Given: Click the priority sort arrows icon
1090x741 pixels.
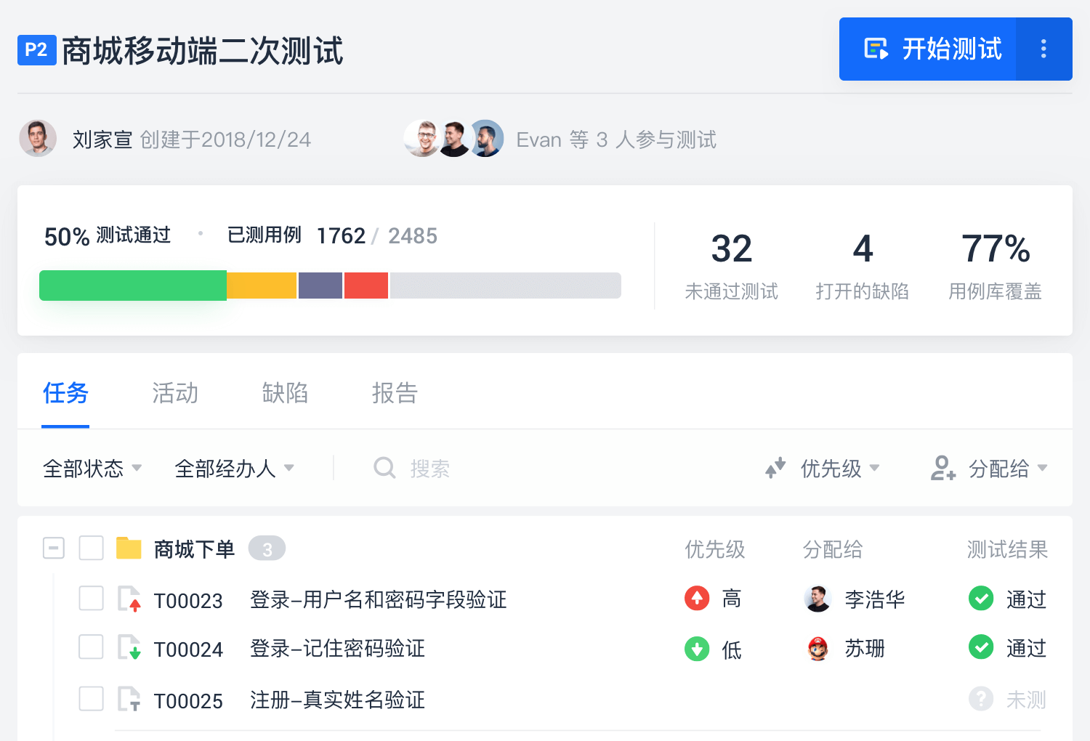Looking at the screenshot, I should click(x=775, y=468).
